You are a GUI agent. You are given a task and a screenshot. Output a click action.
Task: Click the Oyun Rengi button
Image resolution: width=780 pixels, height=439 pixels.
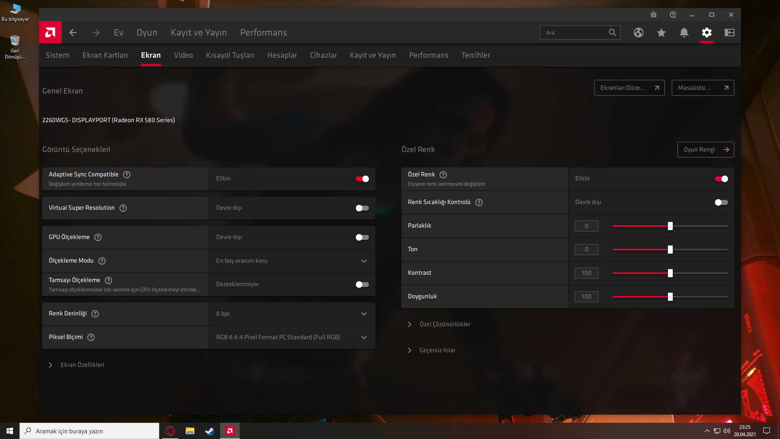[x=705, y=150]
